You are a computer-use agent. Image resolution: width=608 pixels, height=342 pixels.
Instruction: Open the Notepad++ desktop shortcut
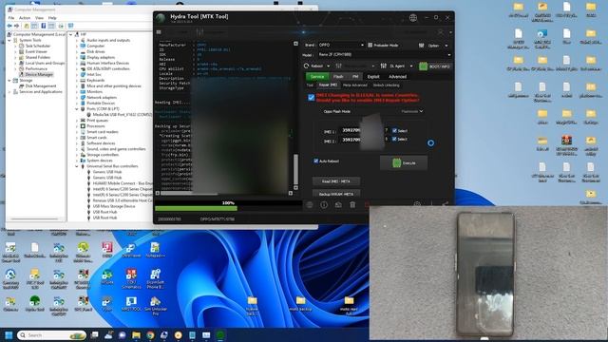click(155, 250)
